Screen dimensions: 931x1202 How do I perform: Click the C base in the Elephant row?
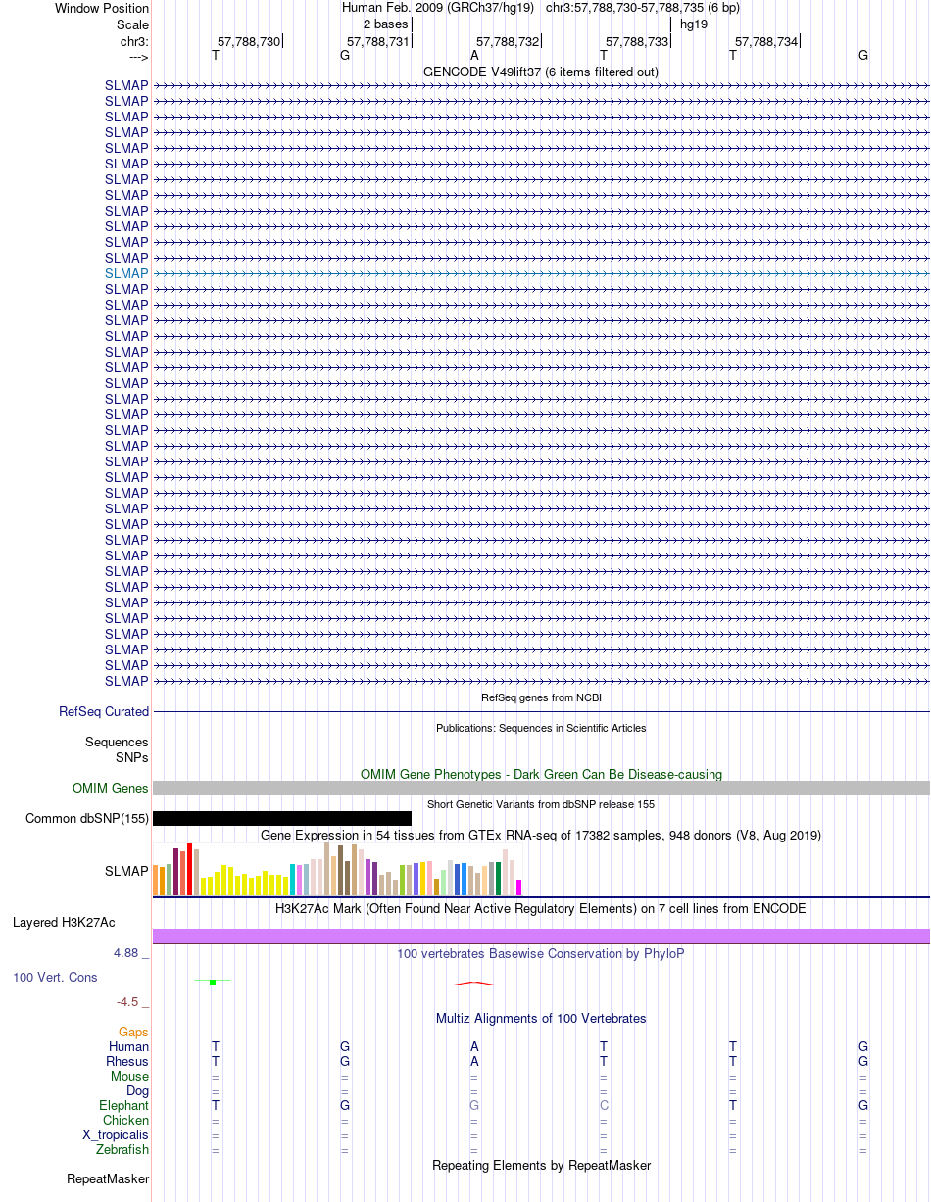click(x=604, y=1106)
